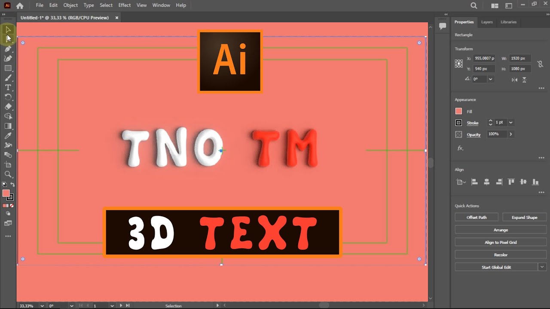The width and height of the screenshot is (550, 309).
Task: Select the Rotate tool
Action: (x=8, y=97)
